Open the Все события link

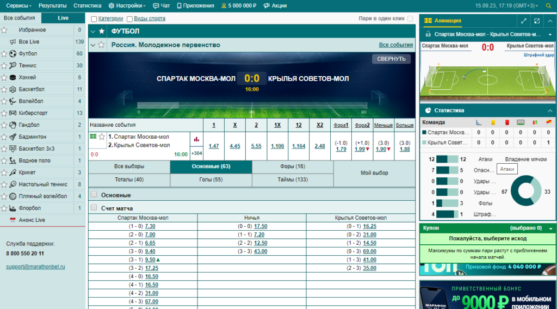tap(396, 45)
